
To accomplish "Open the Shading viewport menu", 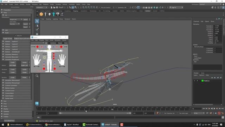I will (49, 19).
